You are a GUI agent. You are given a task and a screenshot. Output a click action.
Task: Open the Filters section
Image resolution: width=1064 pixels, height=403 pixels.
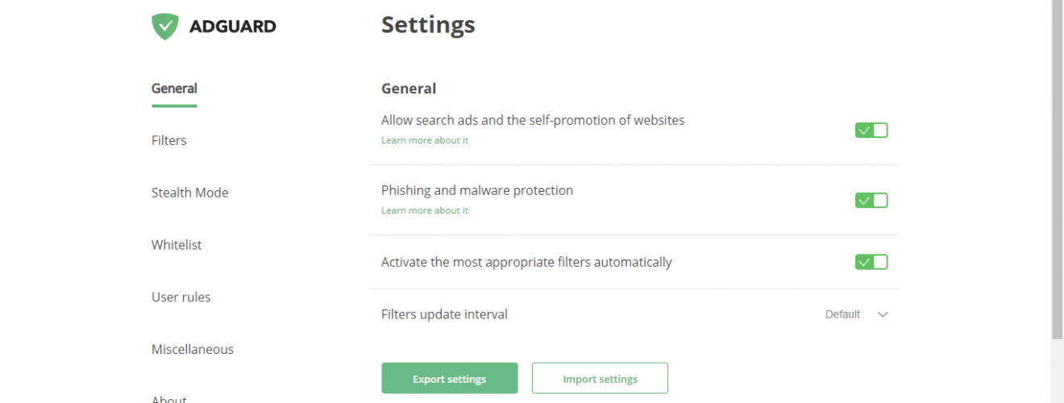(168, 140)
